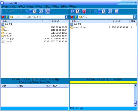Click the green up-directory arrow in remote pane

pos(76,17)
